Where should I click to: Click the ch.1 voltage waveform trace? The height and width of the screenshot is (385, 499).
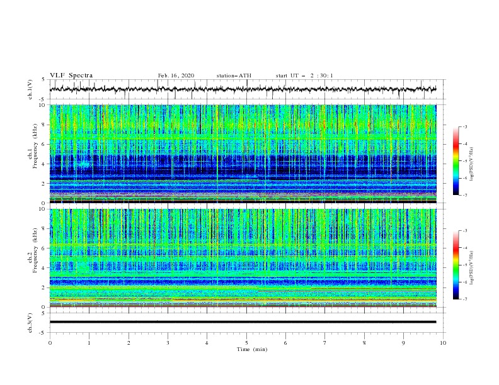243,89
